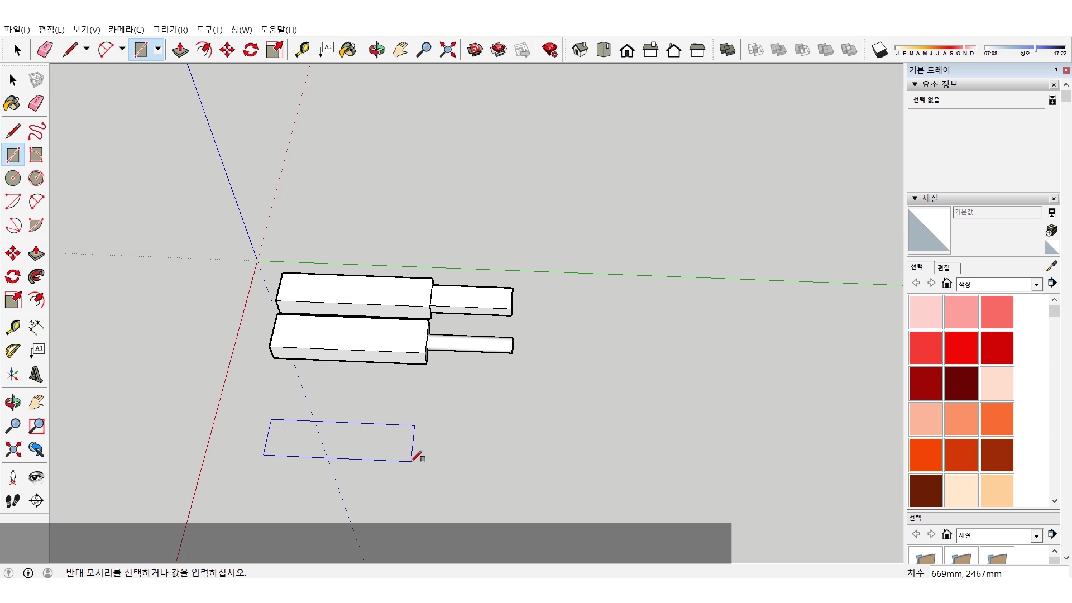
Task: Collapse the 요소 정보 panel
Action: [915, 84]
